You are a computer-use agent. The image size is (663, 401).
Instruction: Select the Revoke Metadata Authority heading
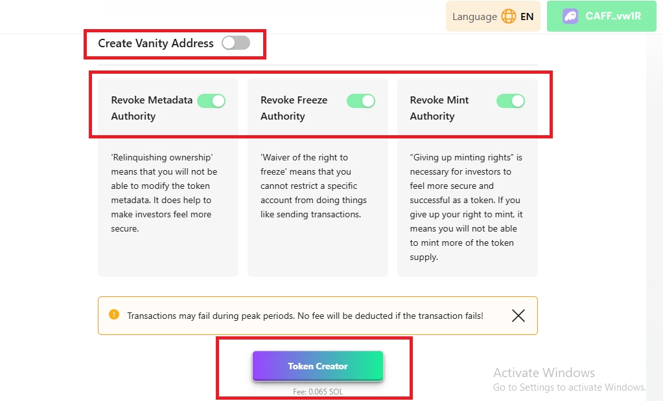click(x=152, y=108)
